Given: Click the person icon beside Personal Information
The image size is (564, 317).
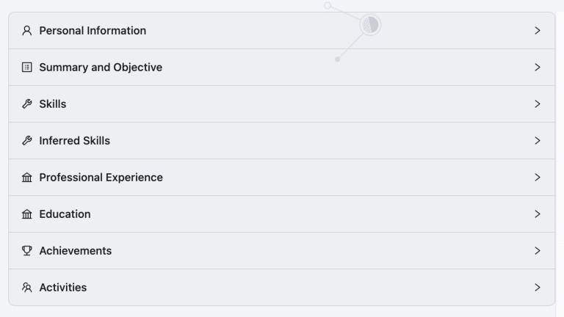Looking at the screenshot, I should click(x=27, y=31).
